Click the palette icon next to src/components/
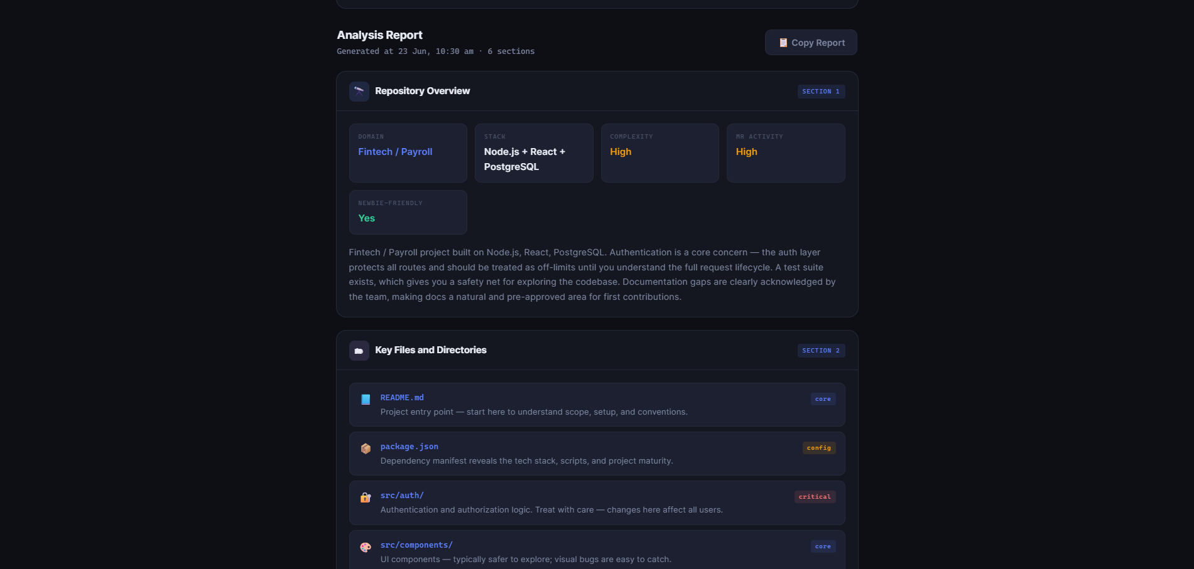1194x569 pixels. 366,547
